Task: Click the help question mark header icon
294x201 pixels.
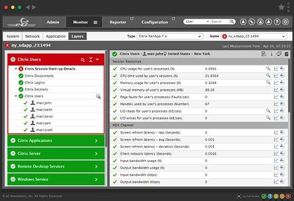Action: [x=277, y=22]
